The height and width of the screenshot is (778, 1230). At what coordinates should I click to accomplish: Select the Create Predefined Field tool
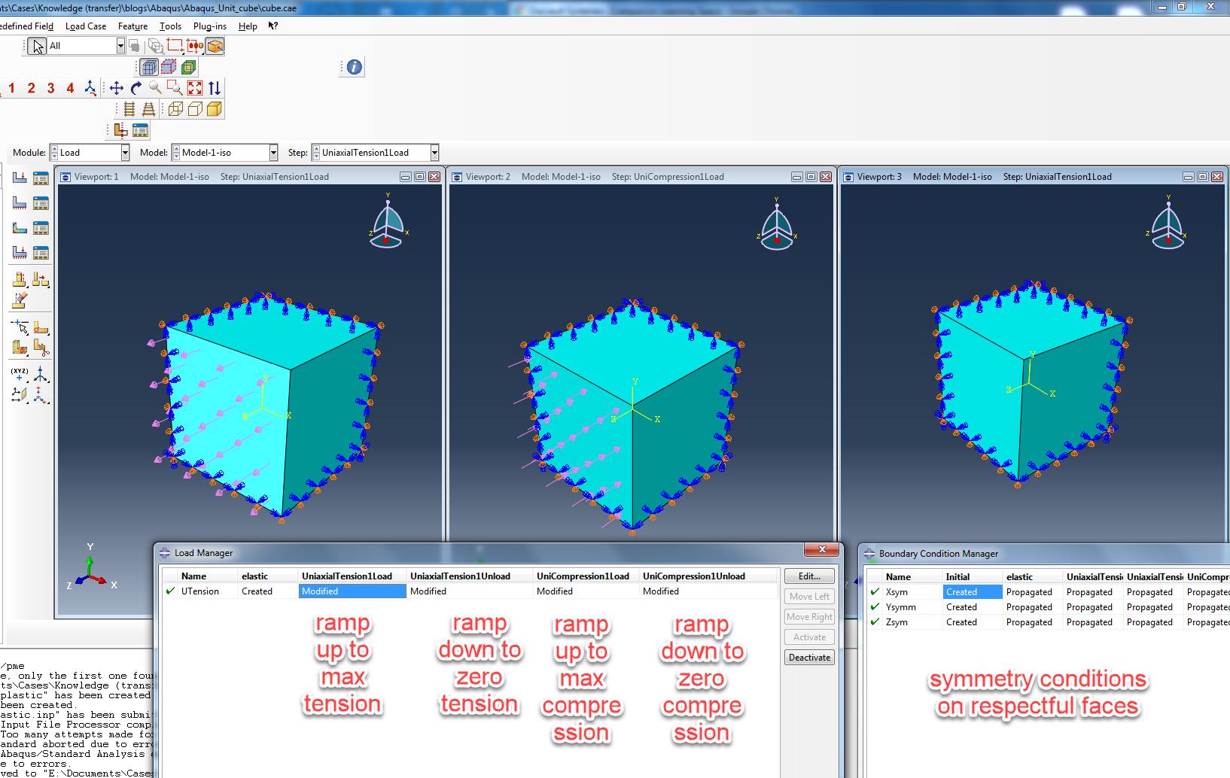[19, 227]
